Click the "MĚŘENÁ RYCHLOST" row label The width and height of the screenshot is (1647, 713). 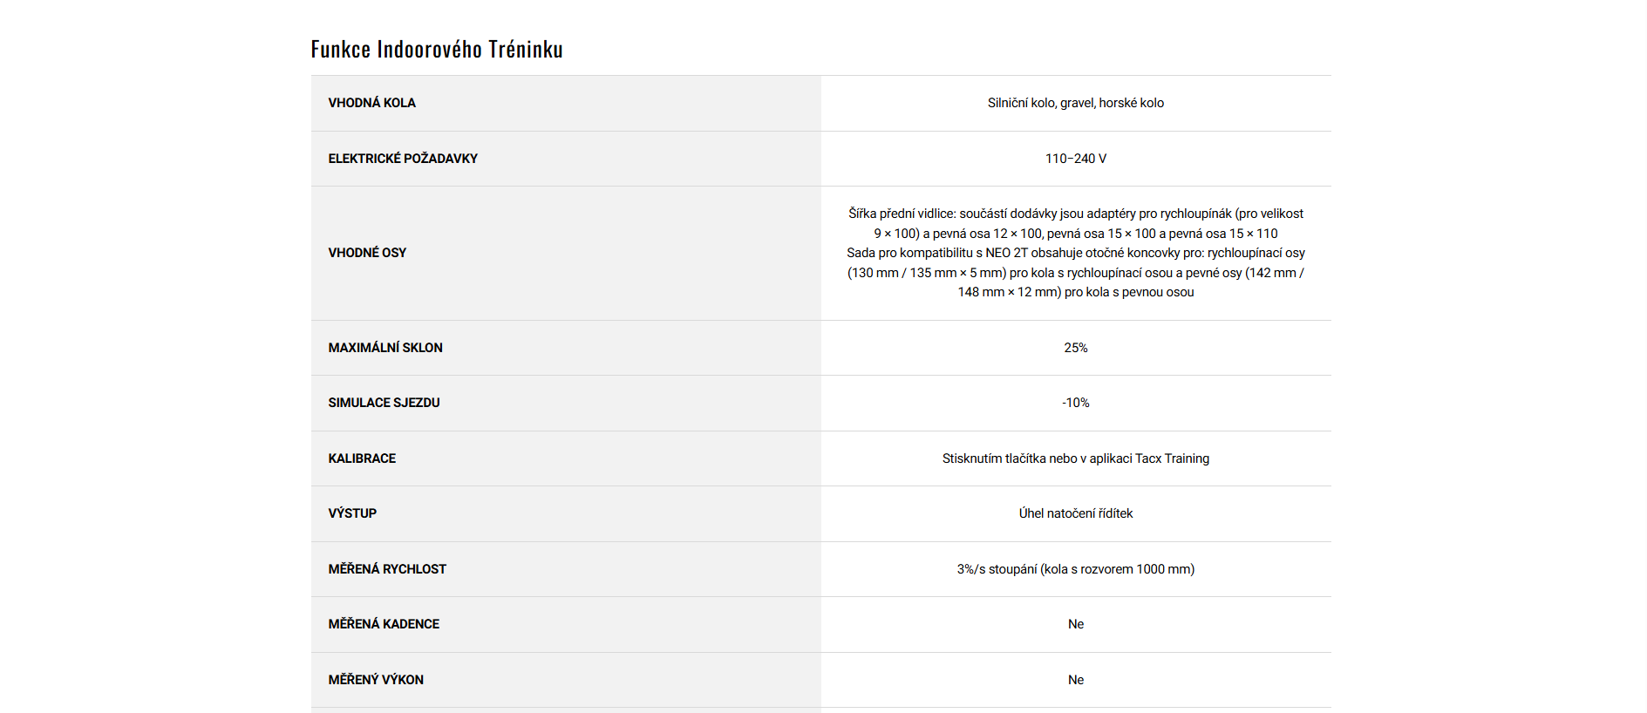(387, 569)
